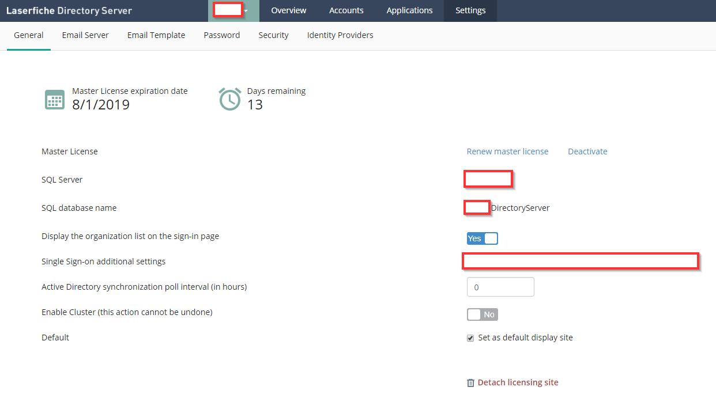Click the 13 days remaining value
Viewport: 716px width, 417px height.
255,105
